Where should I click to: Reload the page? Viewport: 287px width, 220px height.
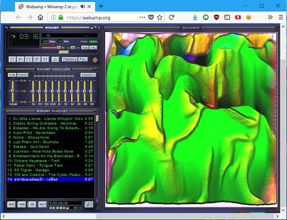pyautogui.click(x=171, y=18)
